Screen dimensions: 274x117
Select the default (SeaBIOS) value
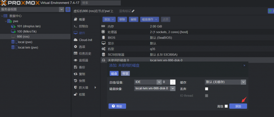point(161,38)
